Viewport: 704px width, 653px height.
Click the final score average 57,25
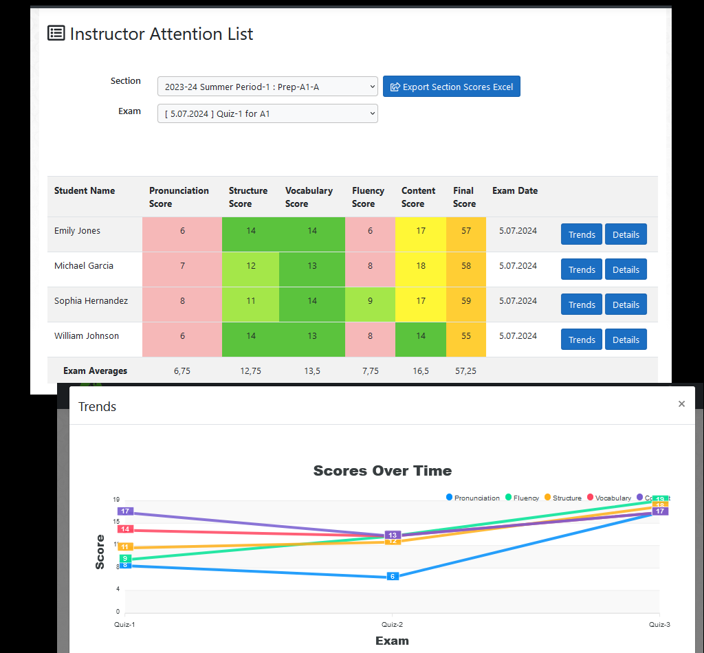pyautogui.click(x=465, y=371)
